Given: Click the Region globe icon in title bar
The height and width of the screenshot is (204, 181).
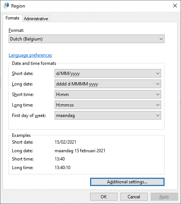Looking at the screenshot, I should 6,6.
